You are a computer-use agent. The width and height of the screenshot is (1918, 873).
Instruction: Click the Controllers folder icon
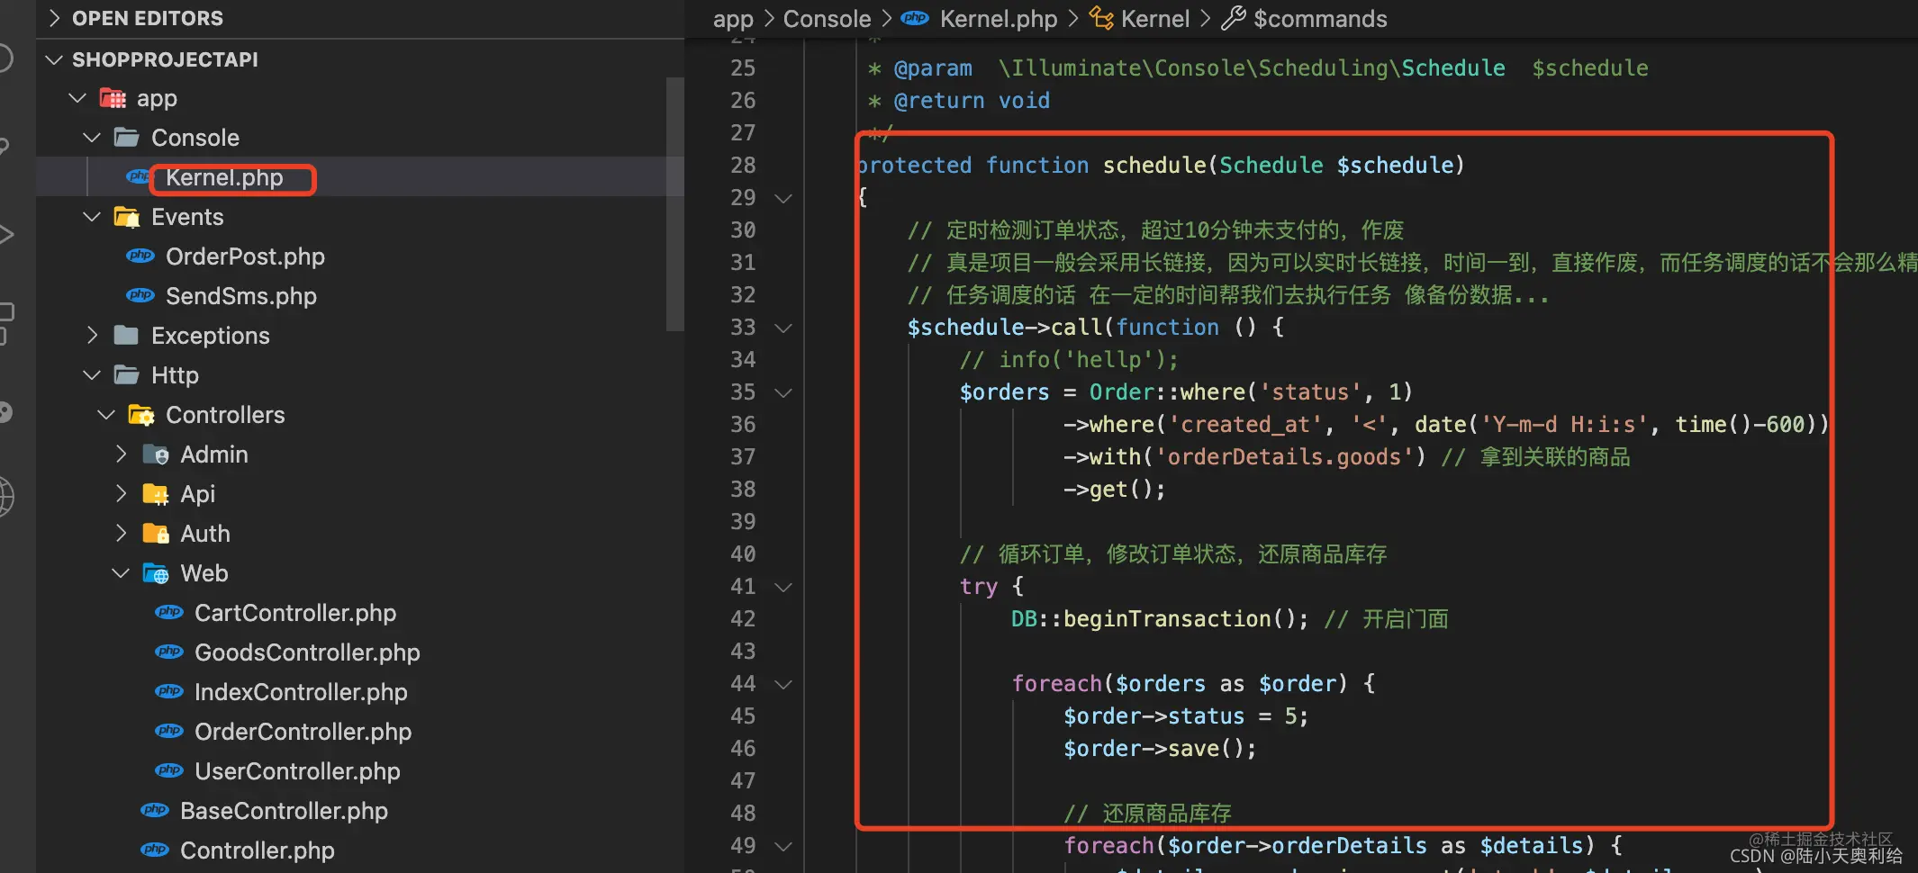pyautogui.click(x=141, y=415)
